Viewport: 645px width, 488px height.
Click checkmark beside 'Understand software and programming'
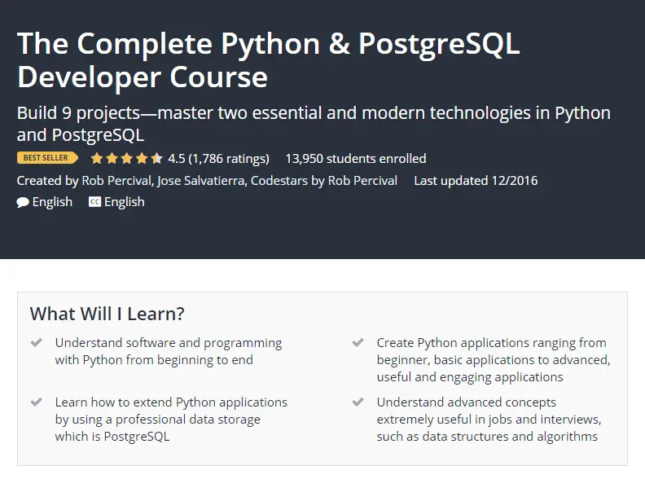pyautogui.click(x=37, y=342)
